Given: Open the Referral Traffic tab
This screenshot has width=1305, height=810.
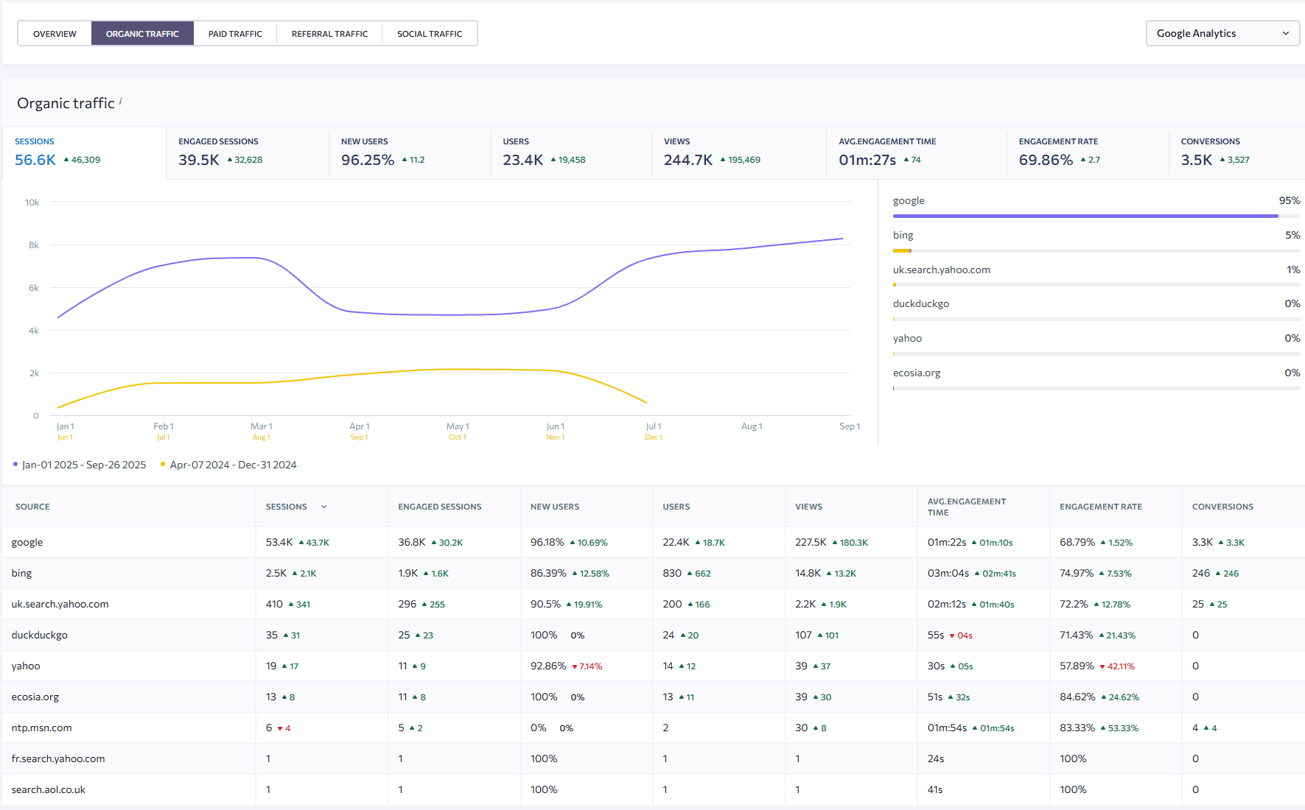Looking at the screenshot, I should pos(329,34).
